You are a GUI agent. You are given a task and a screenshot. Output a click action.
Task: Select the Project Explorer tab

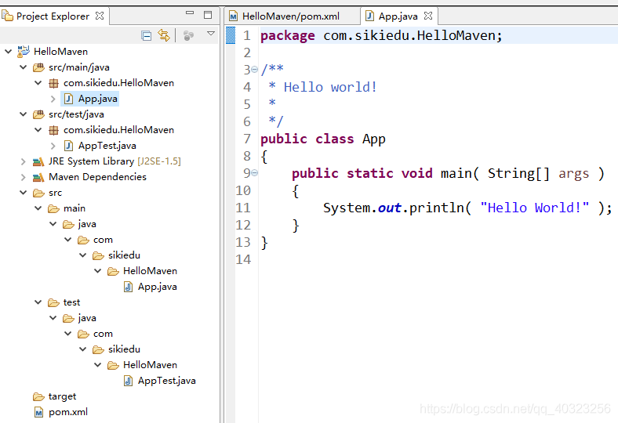(53, 16)
